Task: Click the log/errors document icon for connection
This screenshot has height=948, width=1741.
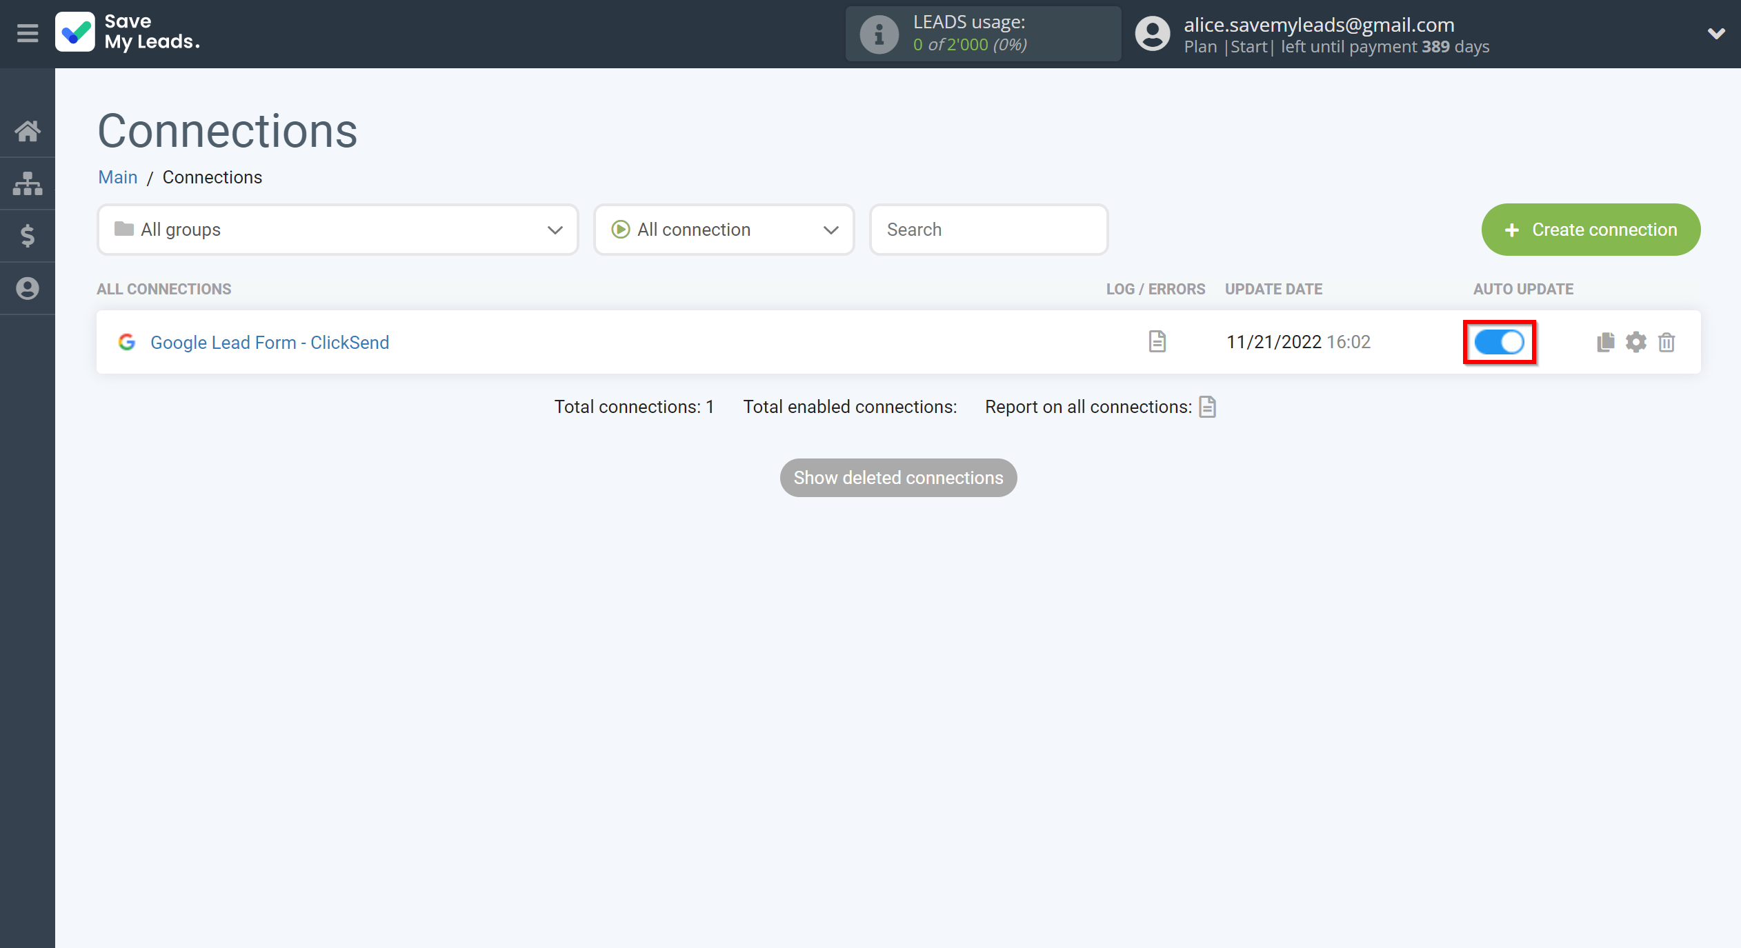Action: pyautogui.click(x=1157, y=342)
